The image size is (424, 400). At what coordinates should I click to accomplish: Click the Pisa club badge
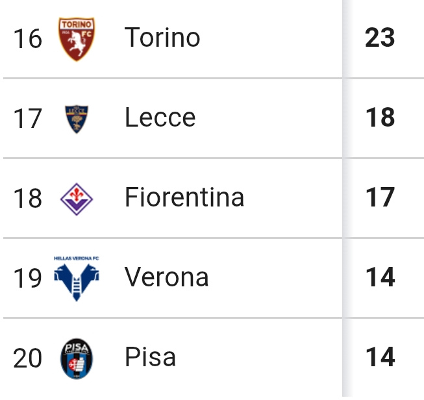77,358
